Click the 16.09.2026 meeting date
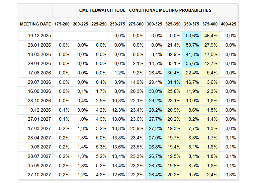This screenshot has width=266, height=183. point(40,91)
